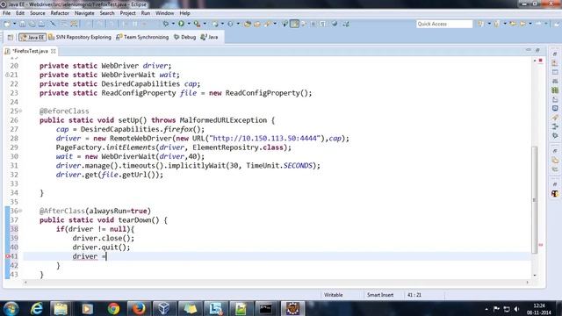Open the Window menu

pos(164,13)
